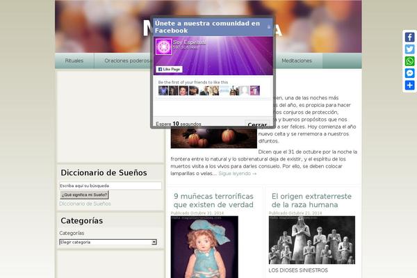
Task: Click the LOS DIOSES SINIESTROS text
Action: (298, 270)
